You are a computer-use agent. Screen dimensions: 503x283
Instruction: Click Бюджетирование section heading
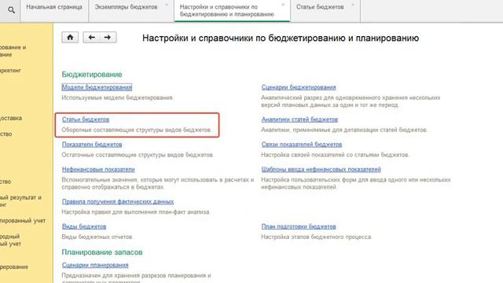(92, 75)
